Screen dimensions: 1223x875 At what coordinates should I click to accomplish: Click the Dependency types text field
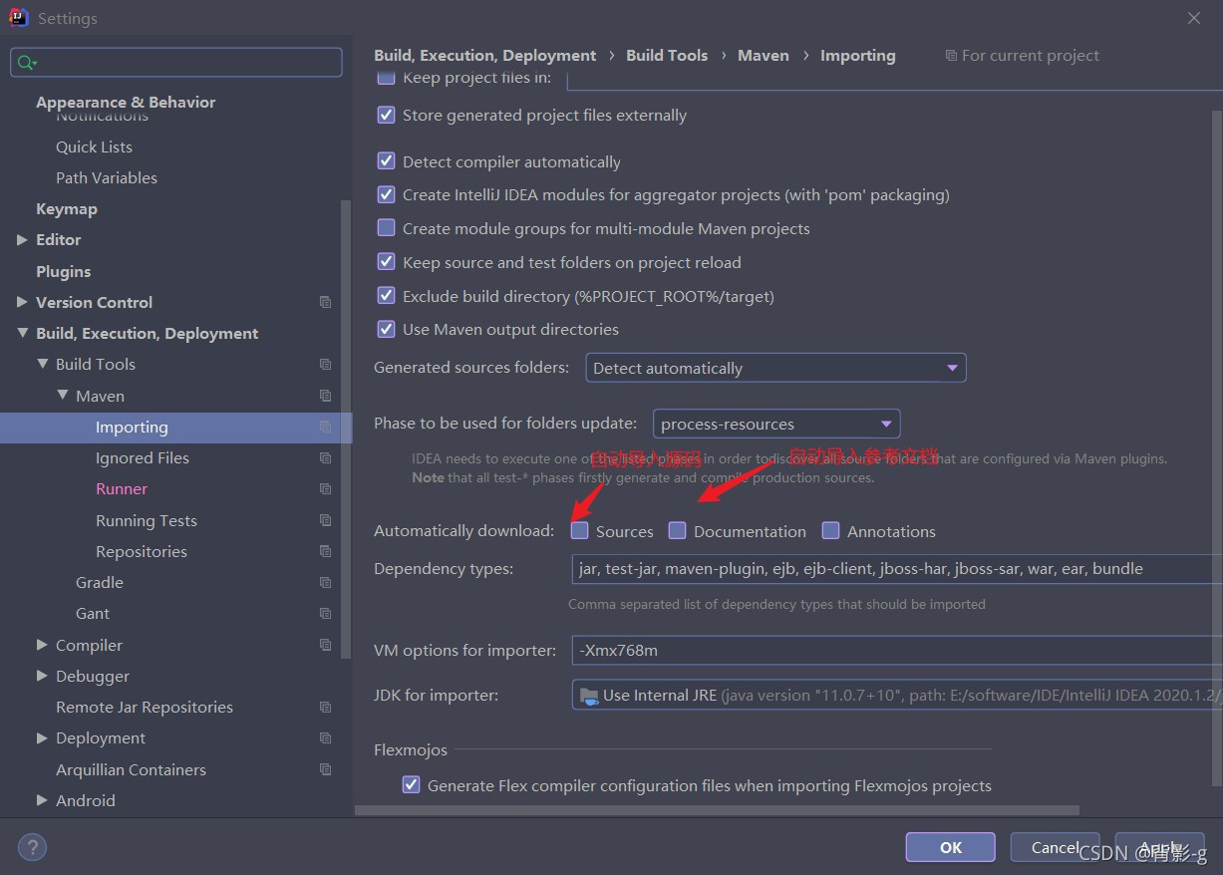click(x=896, y=569)
